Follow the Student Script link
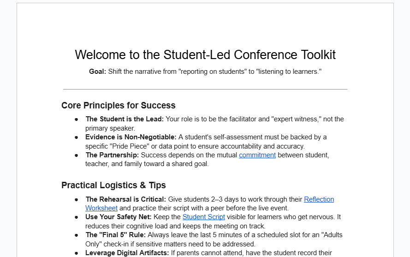 pos(203,217)
